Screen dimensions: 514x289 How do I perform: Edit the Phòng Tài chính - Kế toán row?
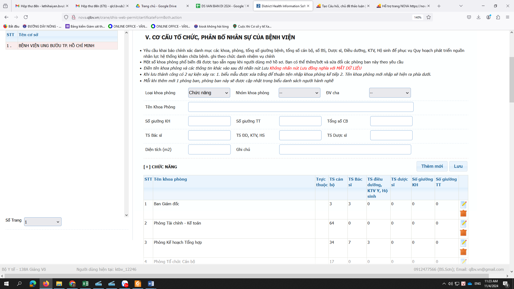coord(463,223)
